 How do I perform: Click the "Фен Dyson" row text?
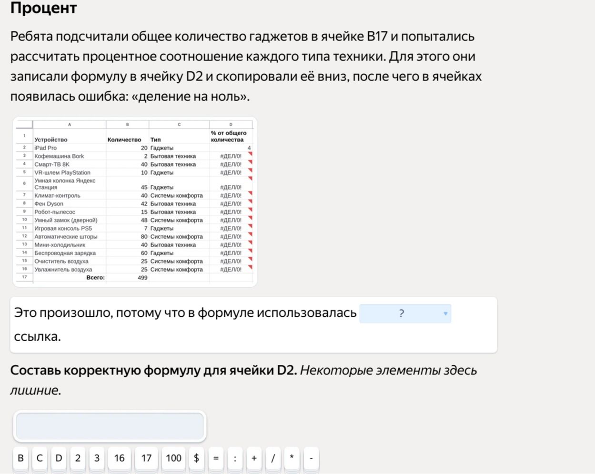tap(49, 203)
